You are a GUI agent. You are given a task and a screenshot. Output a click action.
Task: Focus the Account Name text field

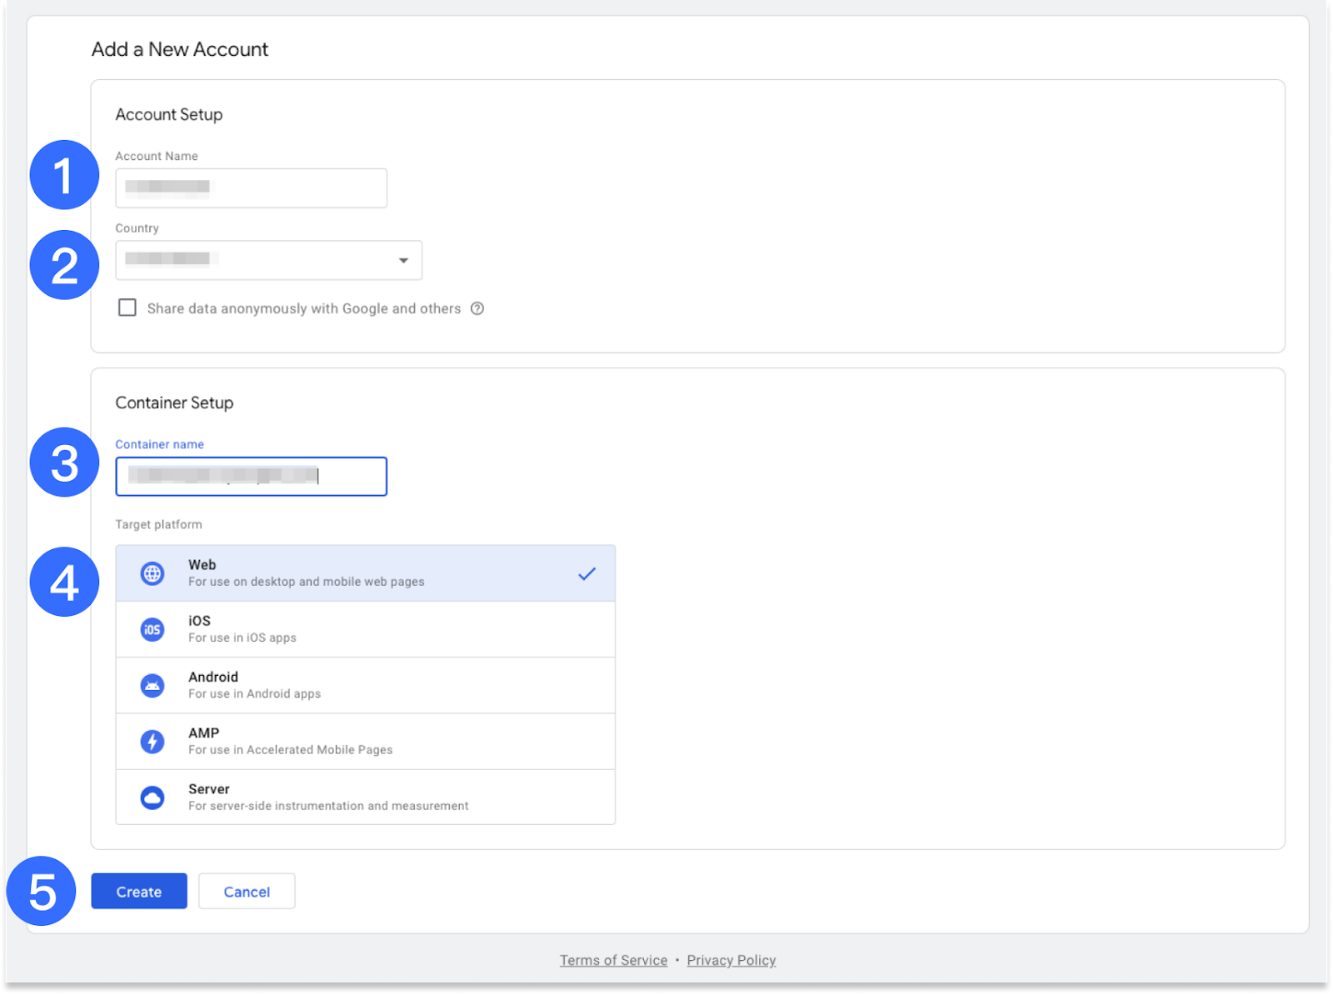(x=251, y=188)
